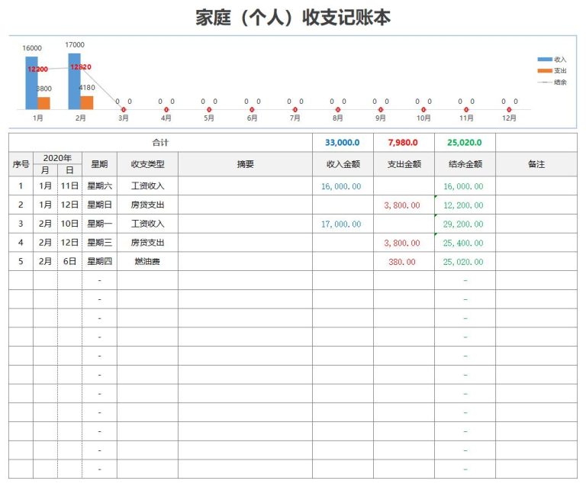Click the 3月 axis label

point(124,118)
